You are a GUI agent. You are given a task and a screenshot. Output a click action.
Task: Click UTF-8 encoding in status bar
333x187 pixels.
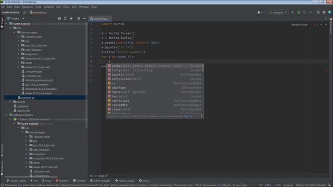point(277,185)
